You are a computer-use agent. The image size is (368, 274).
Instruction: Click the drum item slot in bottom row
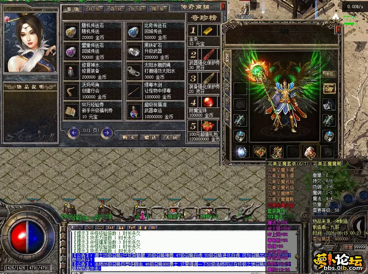[x=310, y=152]
